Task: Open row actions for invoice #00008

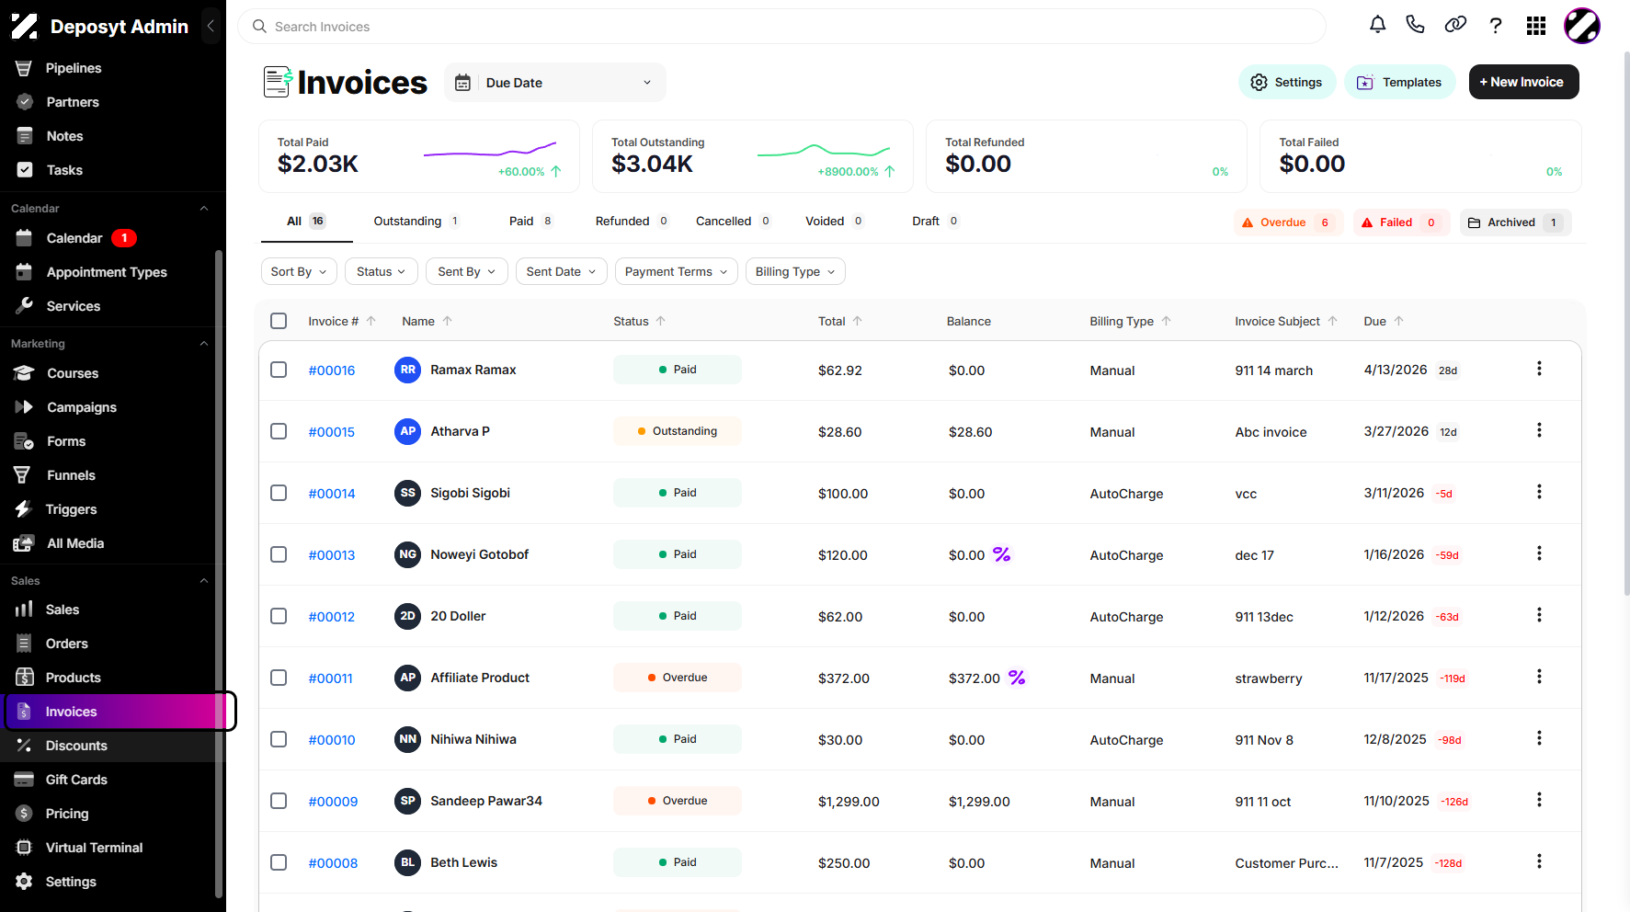Action: [1539, 861]
